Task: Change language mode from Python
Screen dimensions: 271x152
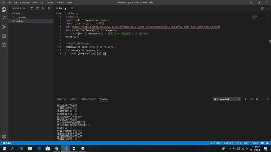Action: pyautogui.click(x=255, y=143)
